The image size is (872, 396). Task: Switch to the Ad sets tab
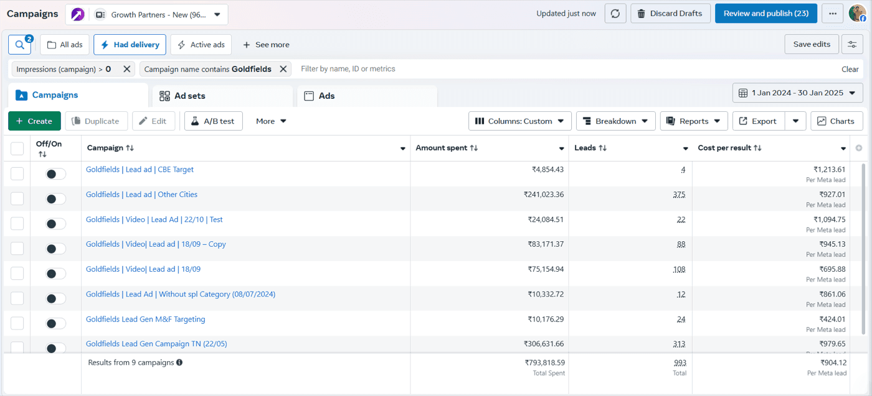222,96
